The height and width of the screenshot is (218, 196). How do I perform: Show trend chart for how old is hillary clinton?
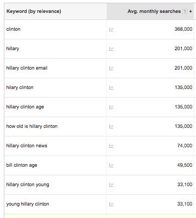[x=112, y=126]
